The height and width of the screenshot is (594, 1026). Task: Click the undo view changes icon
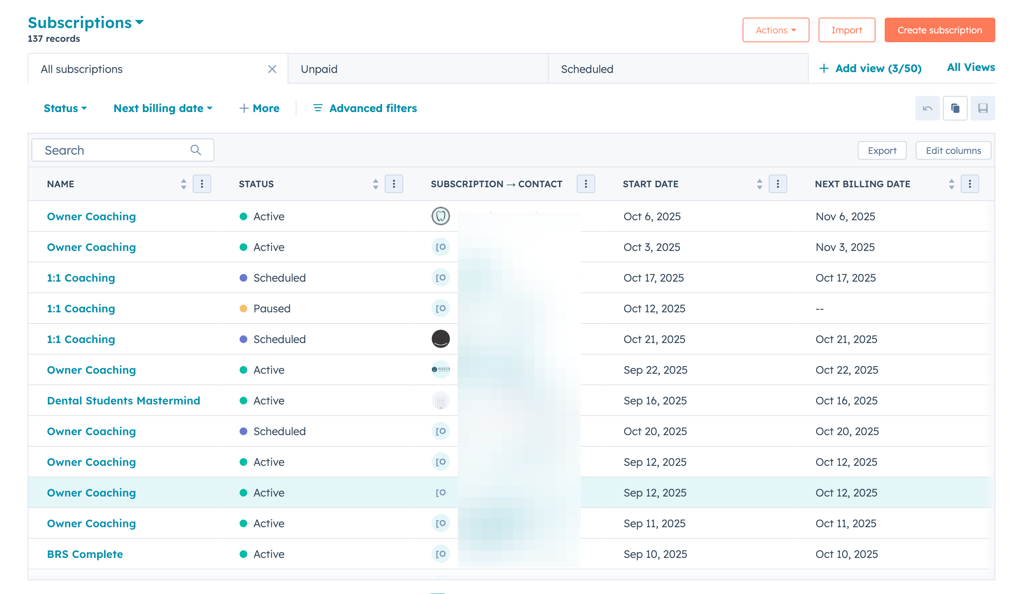pos(927,108)
